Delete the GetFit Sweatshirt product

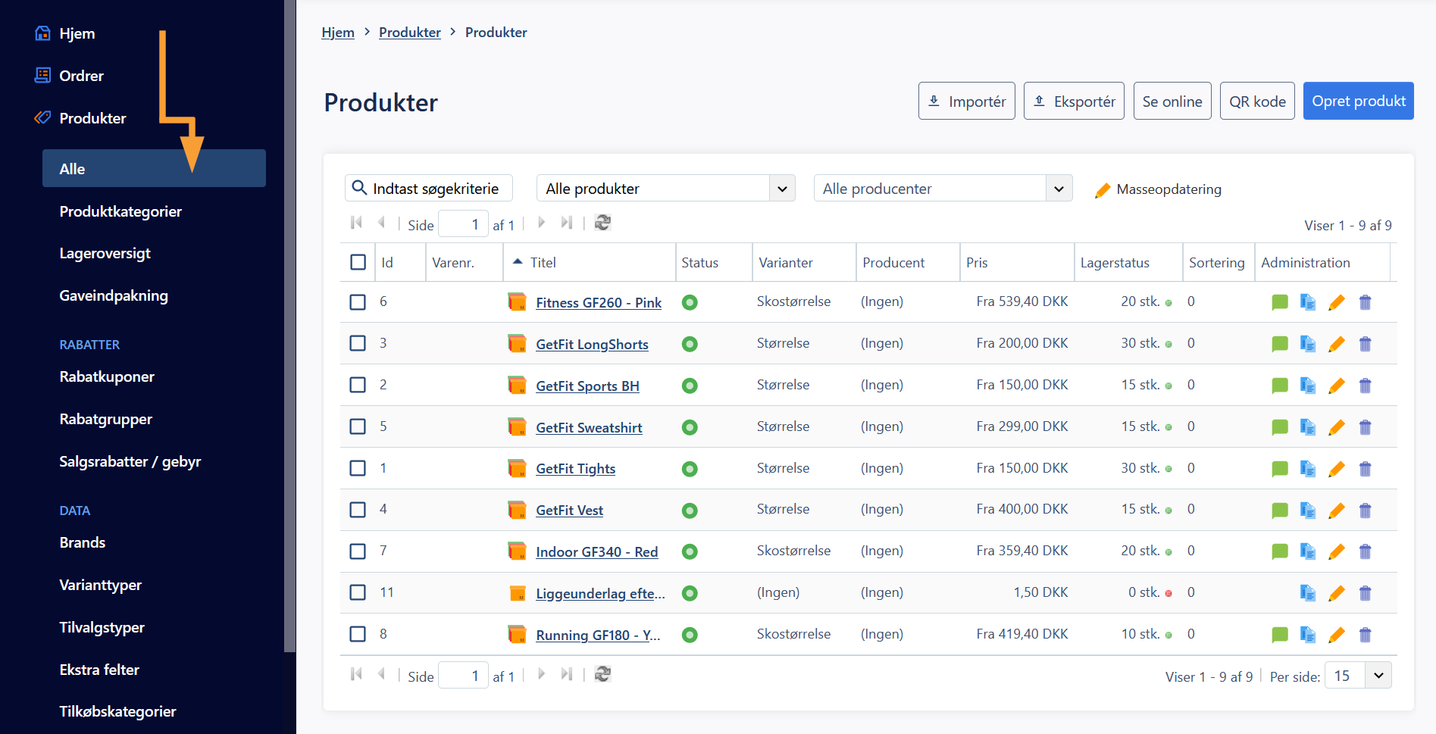(x=1366, y=427)
